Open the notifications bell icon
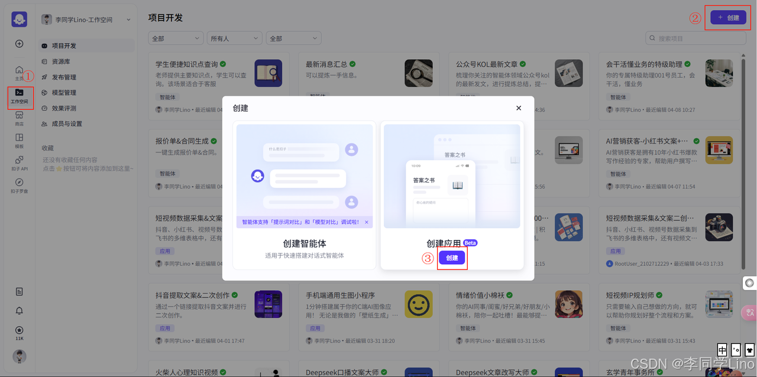The height and width of the screenshot is (377, 757). click(x=20, y=311)
